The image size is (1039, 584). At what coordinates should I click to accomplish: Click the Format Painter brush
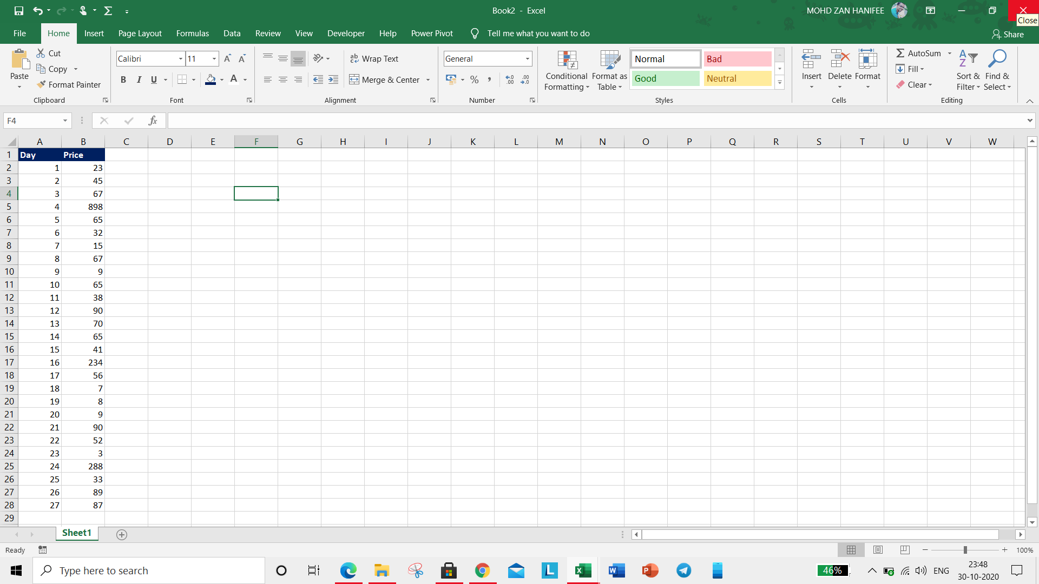coord(41,84)
